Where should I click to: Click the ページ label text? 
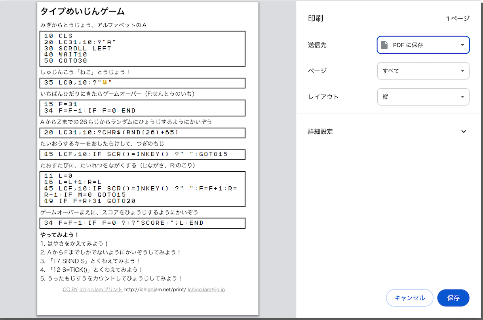[x=317, y=71]
